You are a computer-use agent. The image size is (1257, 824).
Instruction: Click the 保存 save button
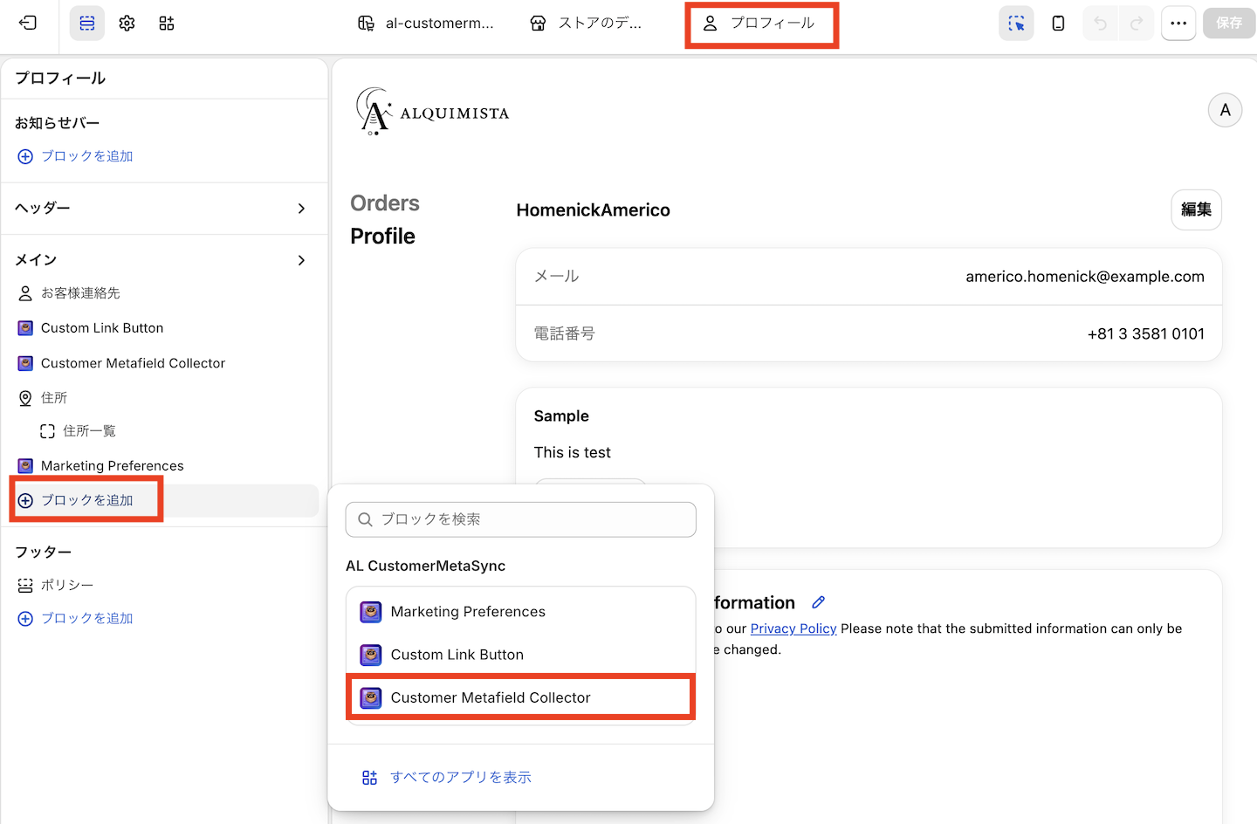point(1229,23)
